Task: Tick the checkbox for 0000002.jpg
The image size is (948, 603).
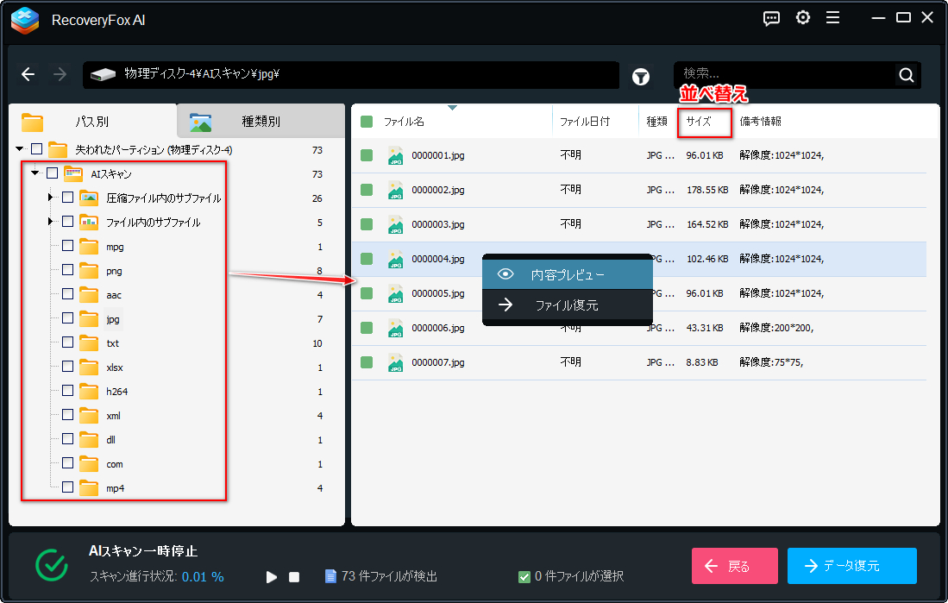Action: (367, 190)
